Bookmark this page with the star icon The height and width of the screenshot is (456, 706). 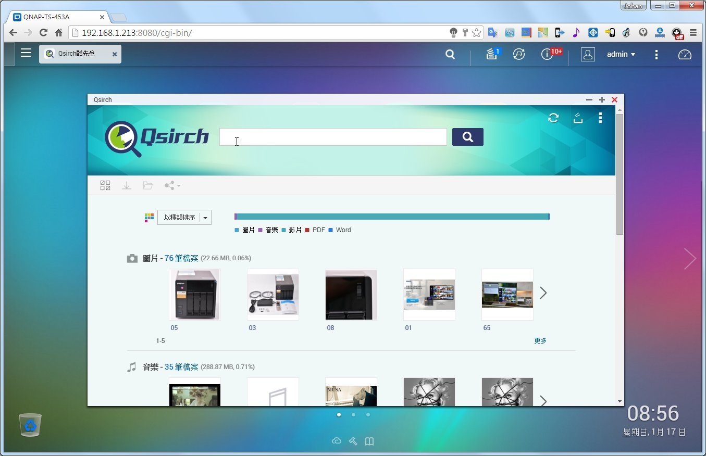tap(476, 33)
